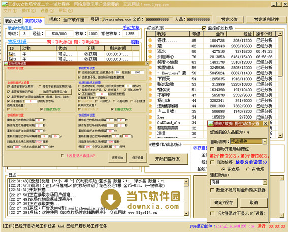Enable 是否不偷取指定果实/鱼 checkbox

click(40, 86)
